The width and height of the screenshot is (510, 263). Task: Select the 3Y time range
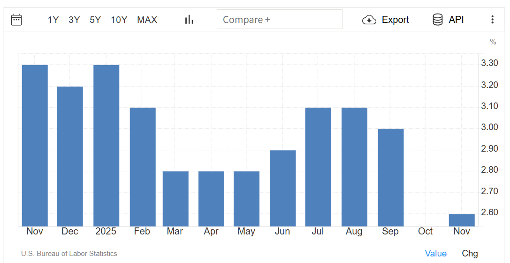tap(74, 20)
